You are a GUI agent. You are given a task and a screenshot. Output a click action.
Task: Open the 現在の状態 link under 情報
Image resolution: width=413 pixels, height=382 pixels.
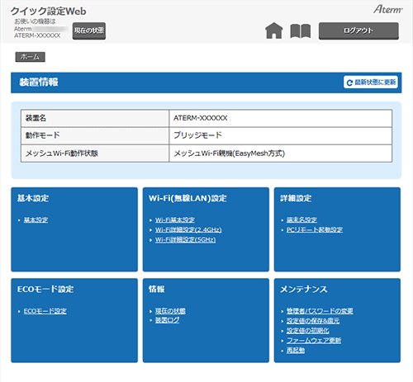click(170, 311)
